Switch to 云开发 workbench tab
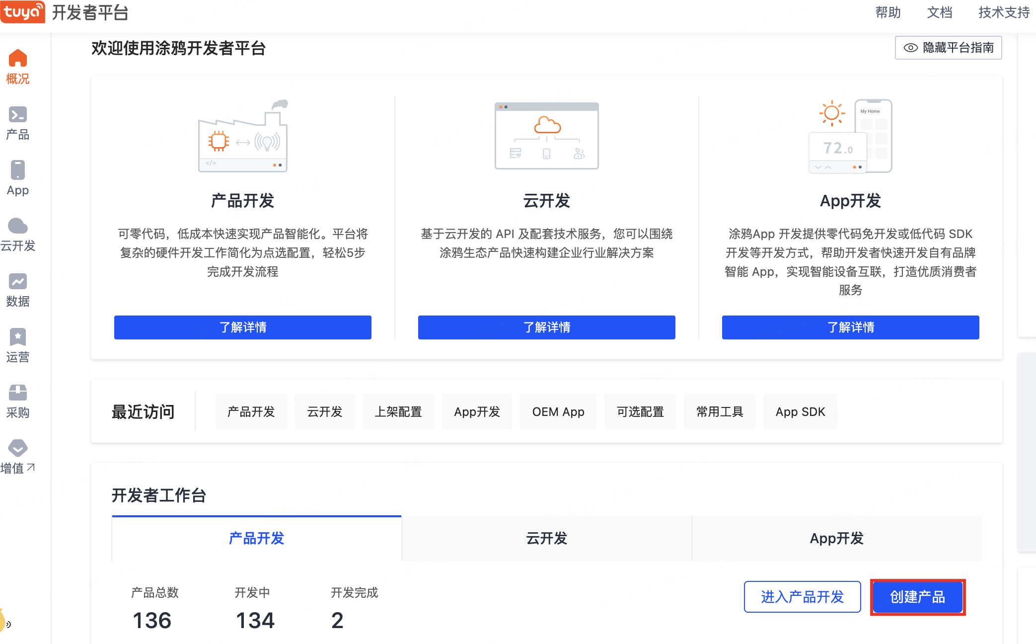Image resolution: width=1036 pixels, height=644 pixels. [x=547, y=538]
